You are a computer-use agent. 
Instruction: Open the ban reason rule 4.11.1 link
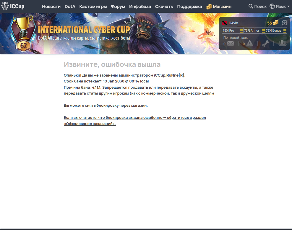tap(139, 90)
